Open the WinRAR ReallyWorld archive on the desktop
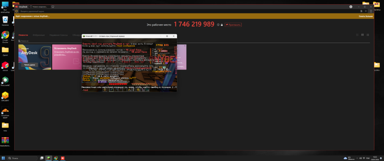Image resolution: width=384 pixels, height=161 pixels. [x=5, y=142]
